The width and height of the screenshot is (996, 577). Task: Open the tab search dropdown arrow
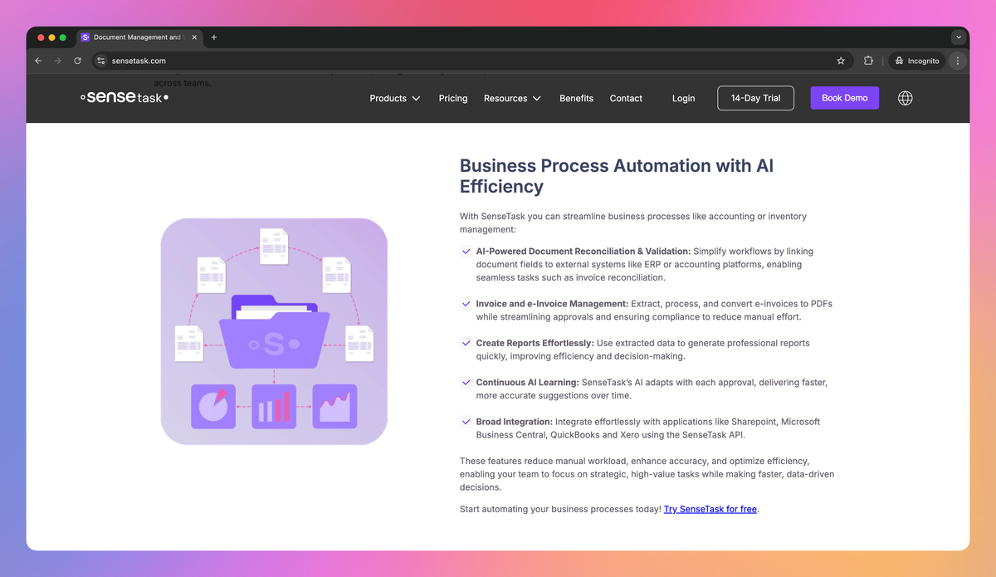(x=959, y=37)
